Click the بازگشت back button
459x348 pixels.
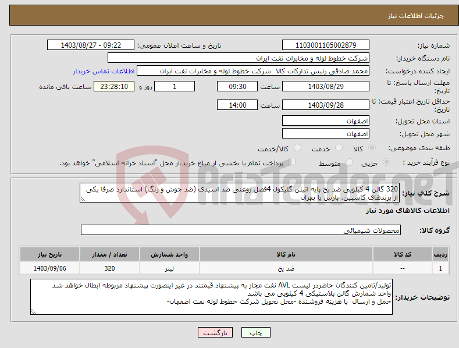click(x=215, y=332)
